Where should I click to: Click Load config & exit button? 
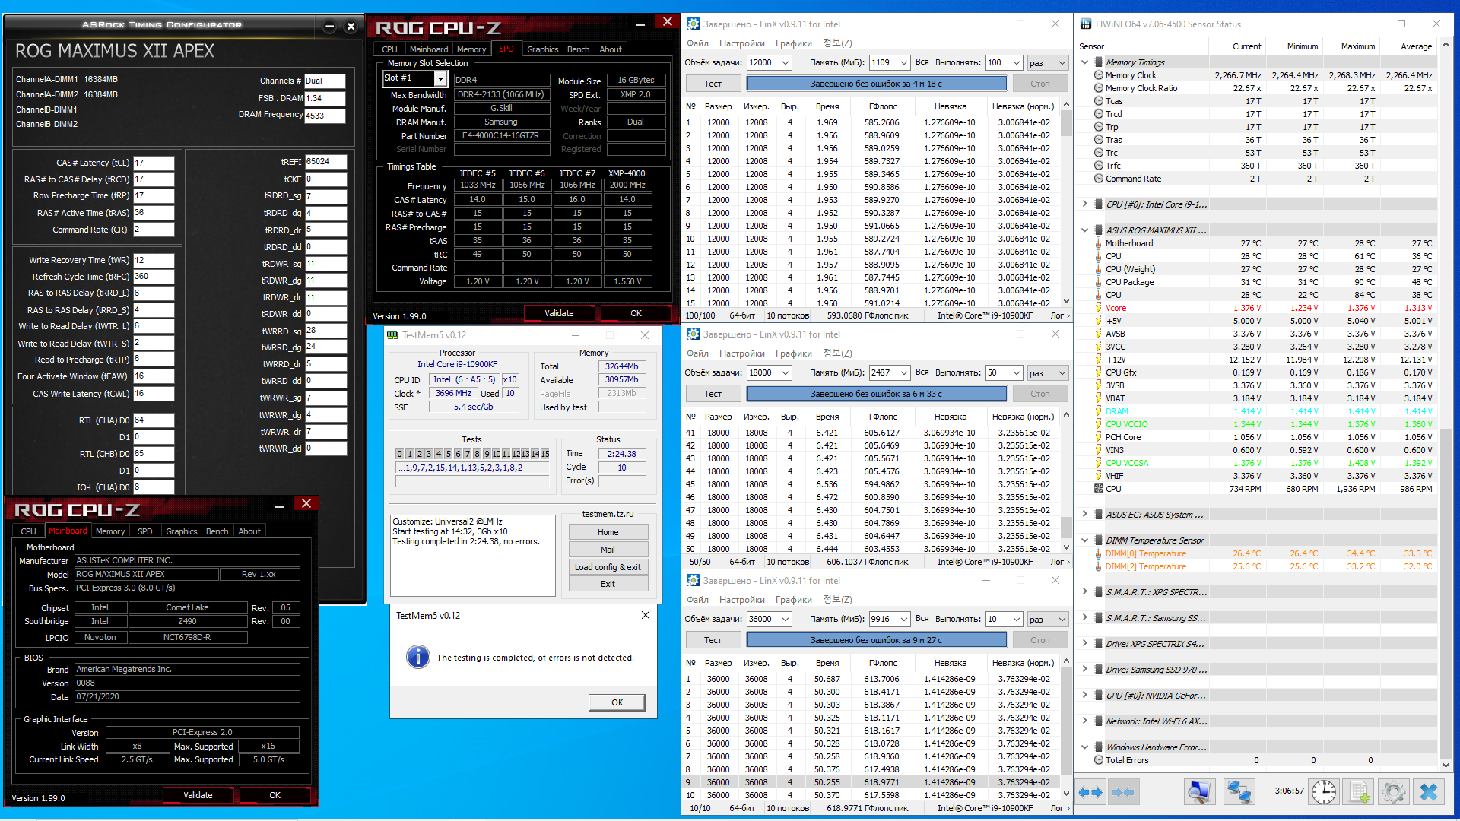coord(607,567)
